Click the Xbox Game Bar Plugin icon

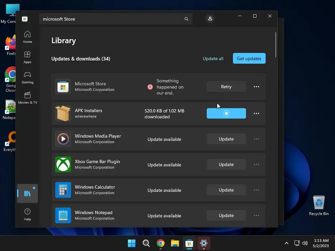pyautogui.click(x=63, y=164)
